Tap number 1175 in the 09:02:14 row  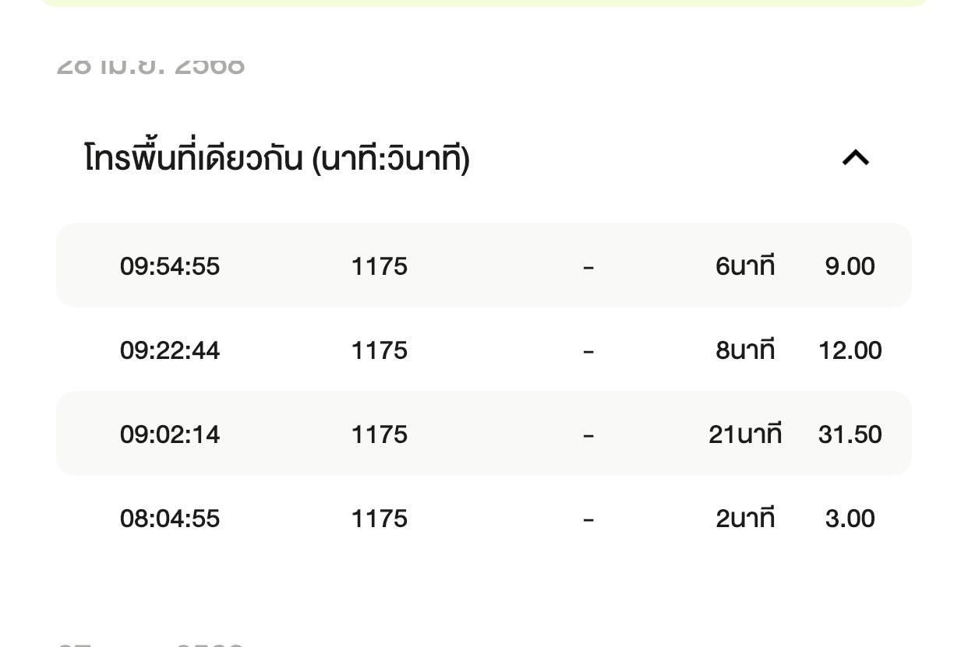pyautogui.click(x=380, y=434)
